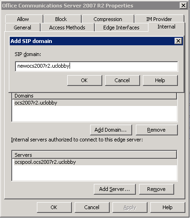This screenshot has width=190, height=218.
Task: Confirm Add SIP domain with OK
Action: pos(84,80)
